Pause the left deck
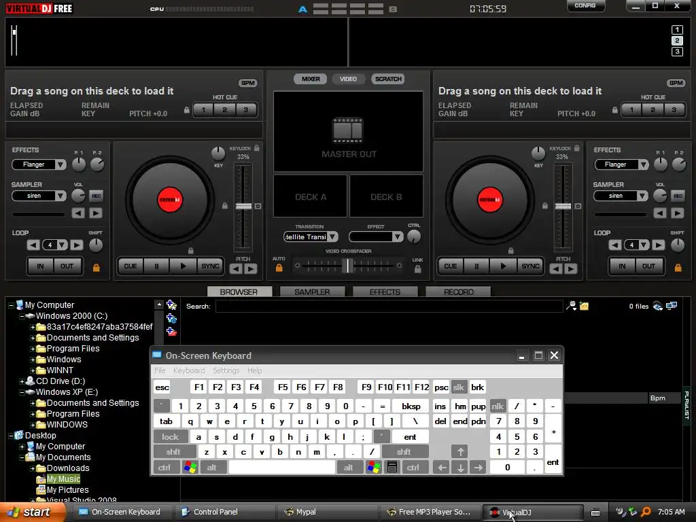Image resolution: width=696 pixels, height=522 pixels. (x=157, y=266)
